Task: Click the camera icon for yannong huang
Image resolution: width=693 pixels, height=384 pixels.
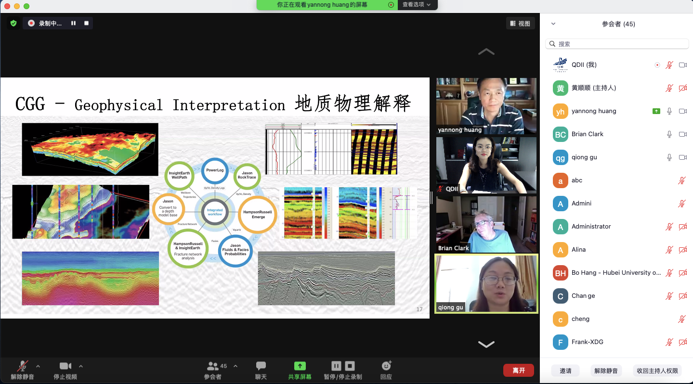Action: point(682,111)
